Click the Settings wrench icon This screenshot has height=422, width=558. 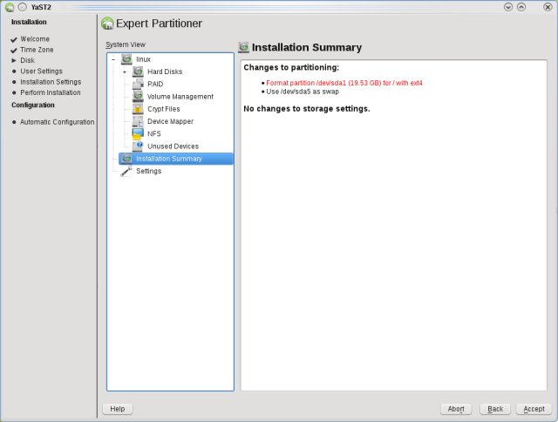pos(126,171)
